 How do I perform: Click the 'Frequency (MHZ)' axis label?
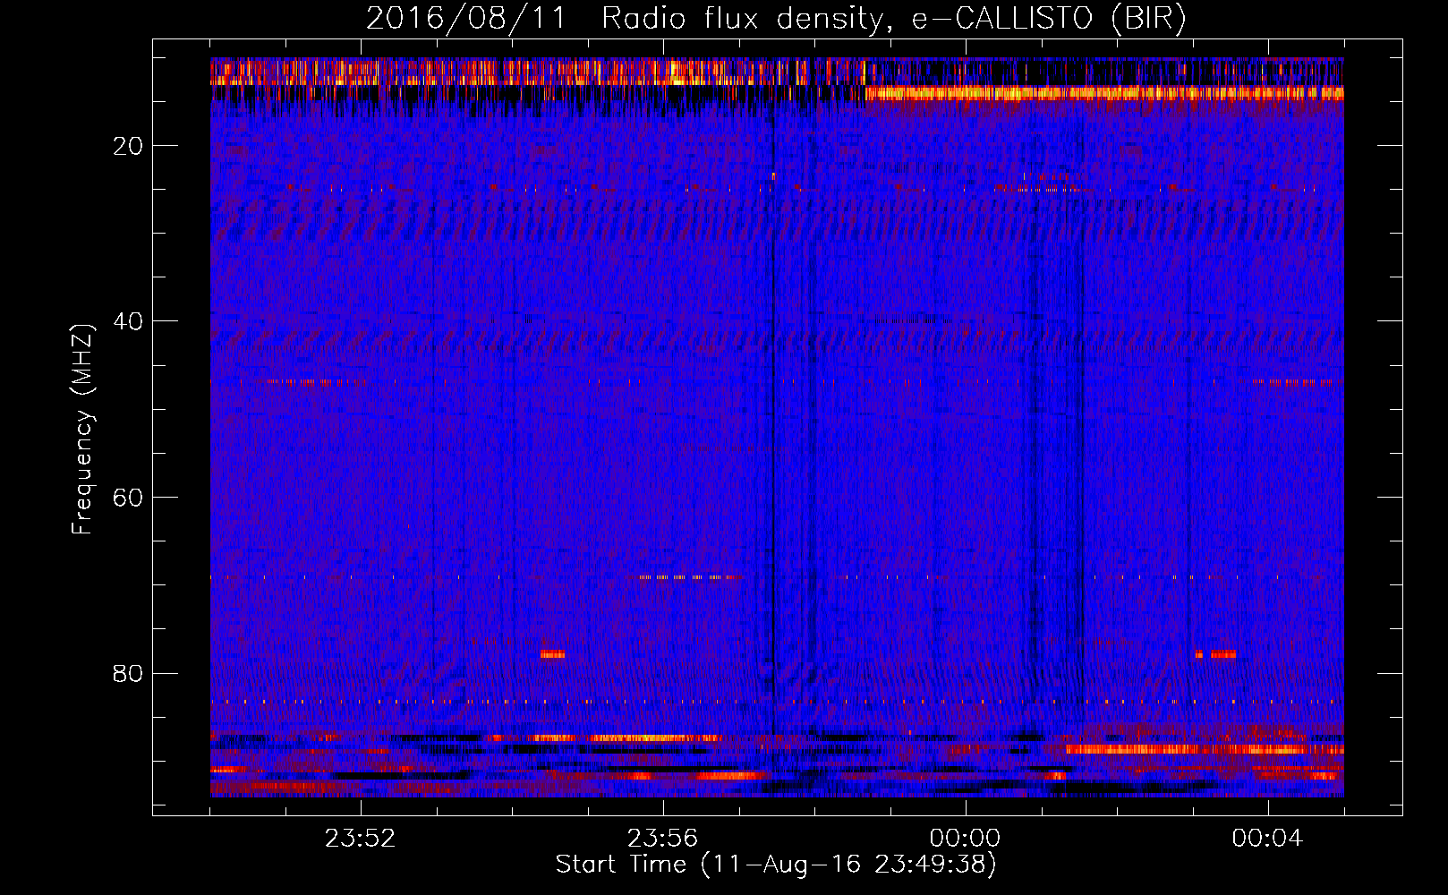tap(82, 430)
